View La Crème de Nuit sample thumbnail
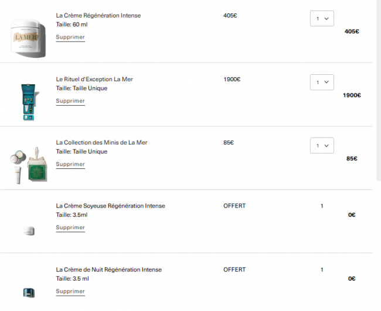The height and width of the screenshot is (311, 381). (28, 293)
